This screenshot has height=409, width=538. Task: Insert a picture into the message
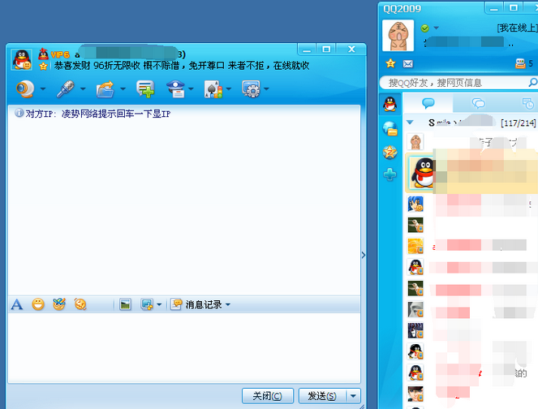click(x=125, y=304)
